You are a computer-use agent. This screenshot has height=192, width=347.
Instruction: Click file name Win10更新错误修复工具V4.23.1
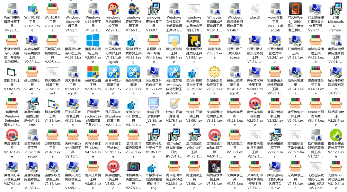pyautogui.click(x=12, y=24)
